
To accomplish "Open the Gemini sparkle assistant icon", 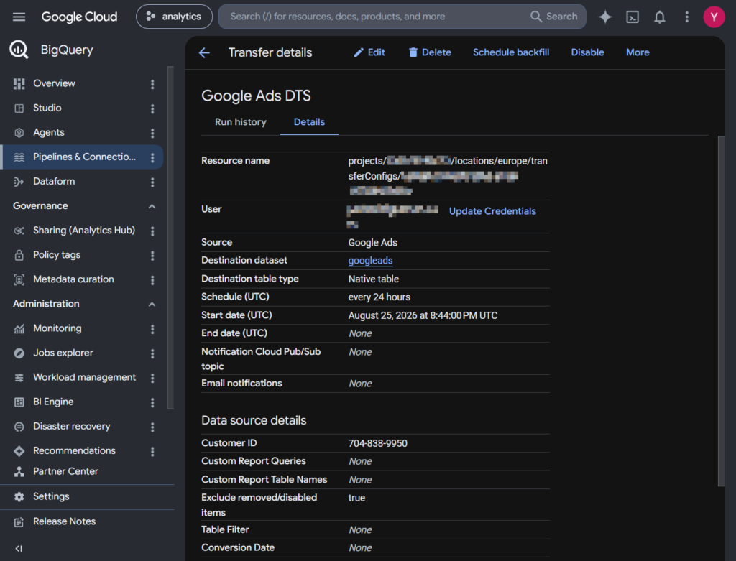I will point(605,17).
